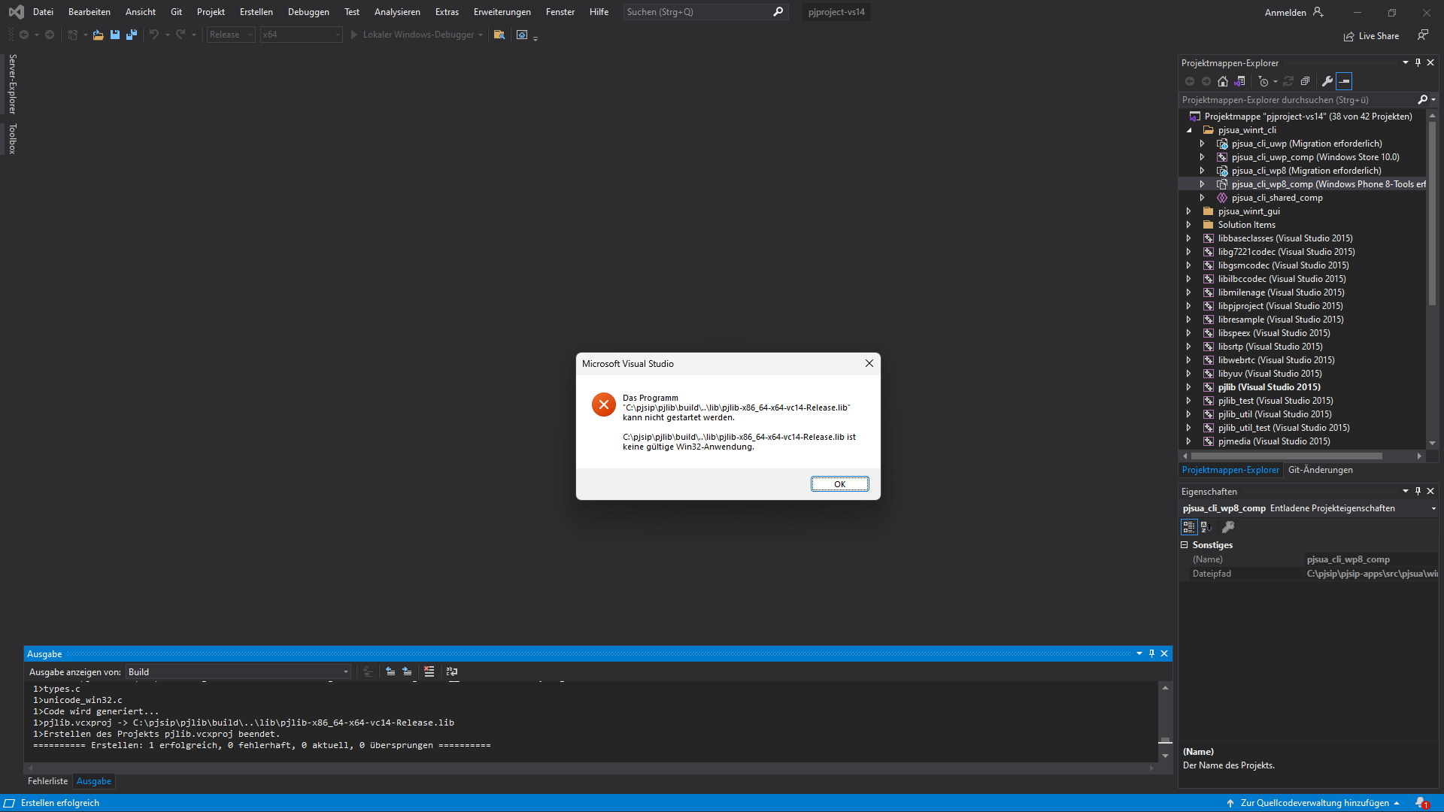
Task: Open the Debuggen menu
Action: point(308,12)
